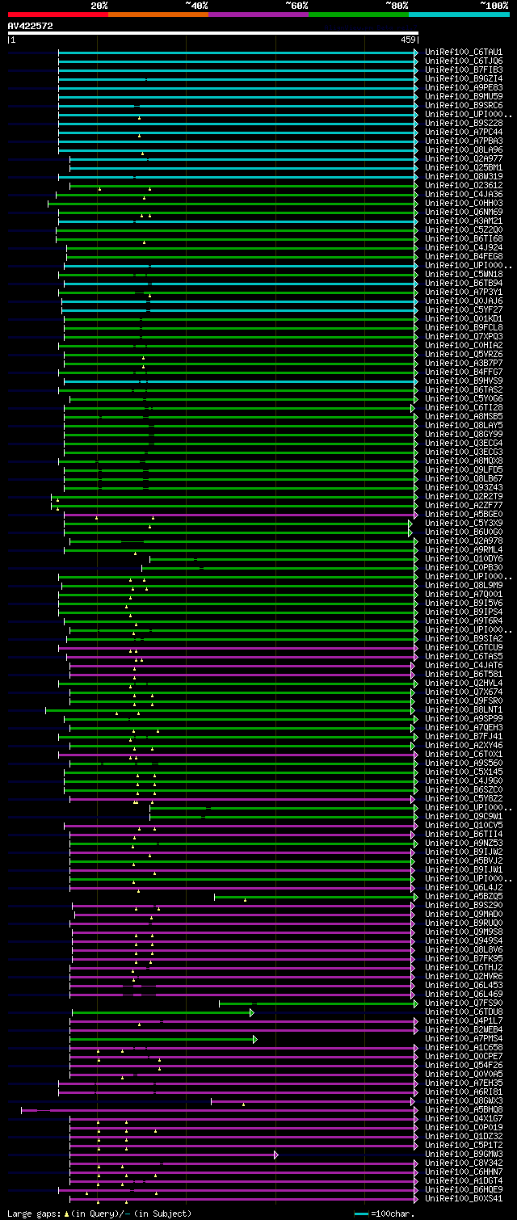Click label UniRef100_B0XS41
Image resolution: width=517 pixels, height=1220 pixels.
464,1198
